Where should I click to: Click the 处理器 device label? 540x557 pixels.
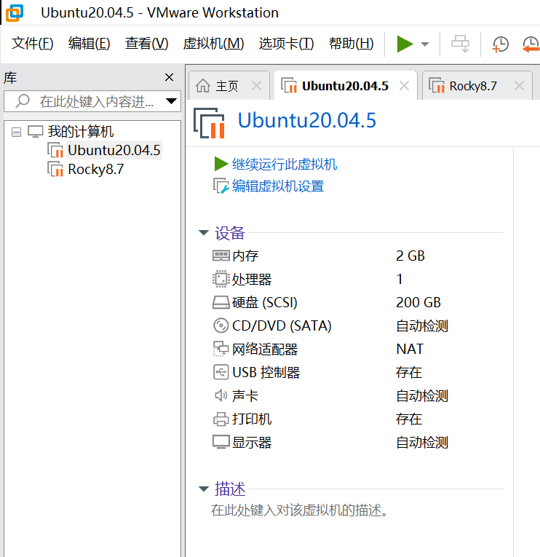tap(252, 279)
